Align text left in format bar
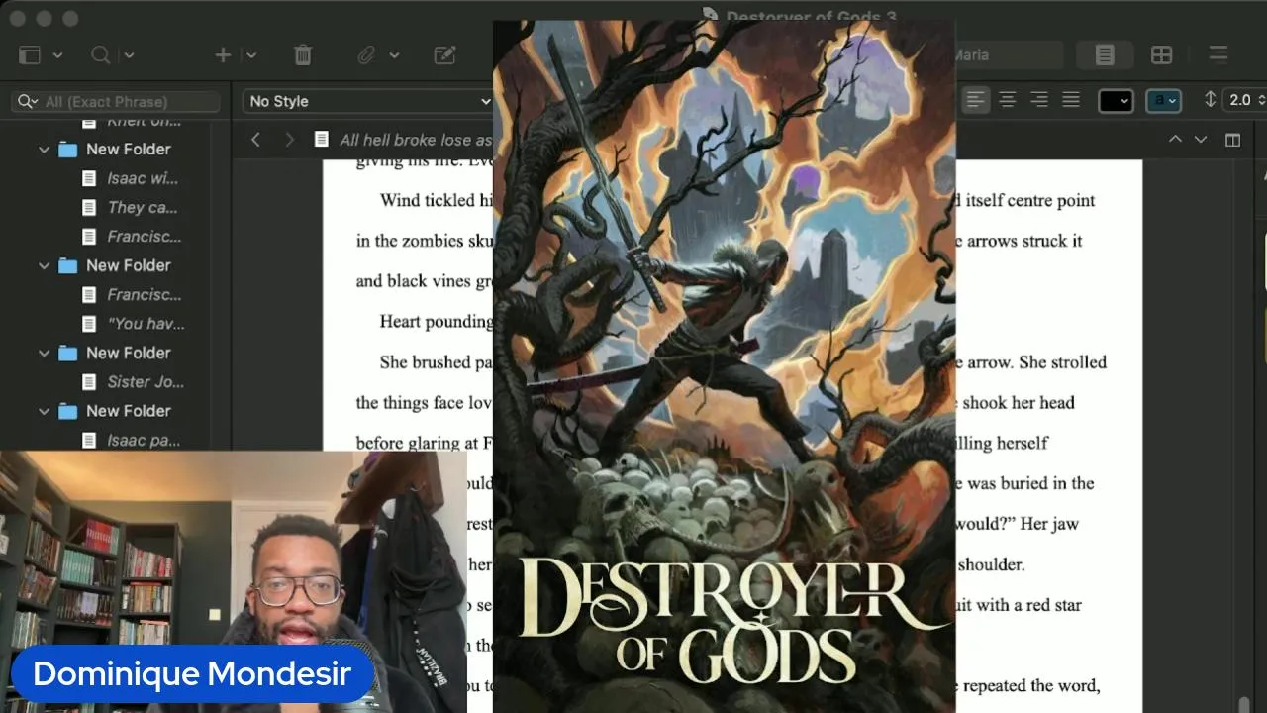The image size is (1267, 713). [976, 100]
